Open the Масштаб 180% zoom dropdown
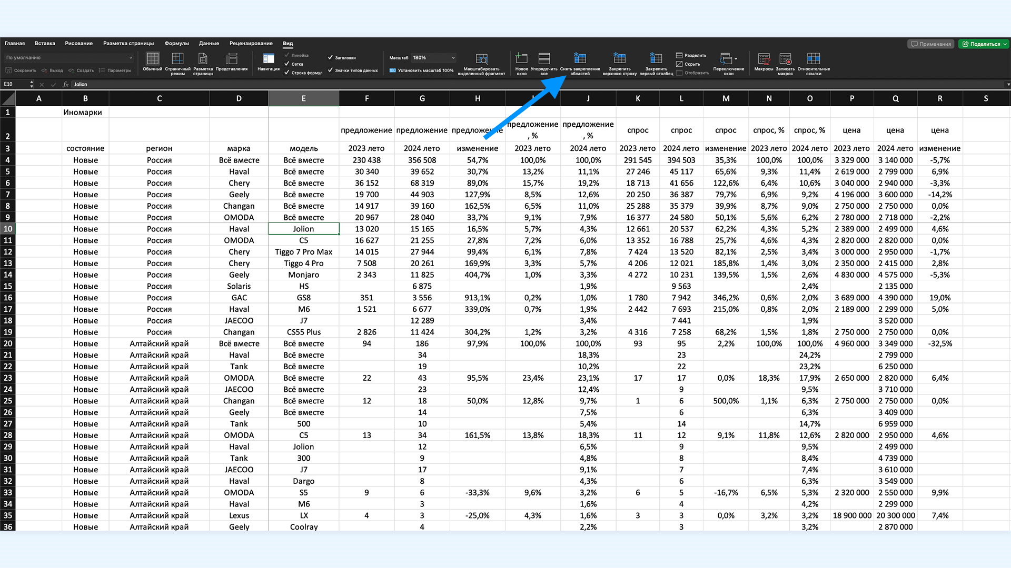The height and width of the screenshot is (568, 1011). (x=433, y=58)
